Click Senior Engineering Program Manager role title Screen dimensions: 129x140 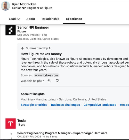point(62,133)
